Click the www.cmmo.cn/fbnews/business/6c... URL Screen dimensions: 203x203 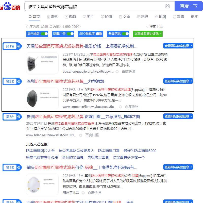(x=90, y=107)
